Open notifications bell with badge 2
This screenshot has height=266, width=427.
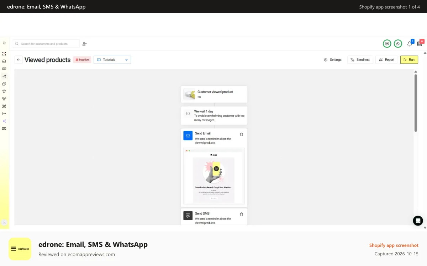point(410,44)
